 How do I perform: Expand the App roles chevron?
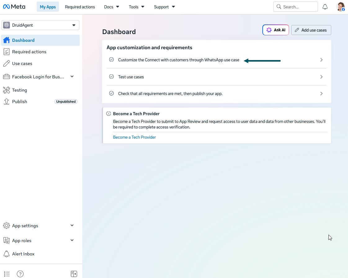click(x=72, y=240)
